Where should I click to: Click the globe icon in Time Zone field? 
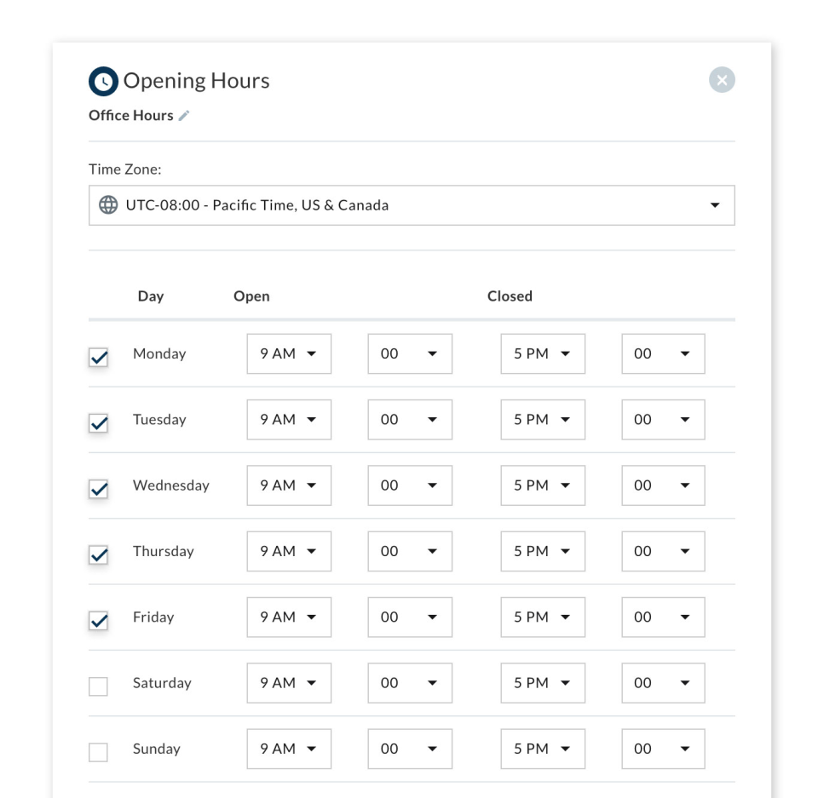pyautogui.click(x=108, y=205)
